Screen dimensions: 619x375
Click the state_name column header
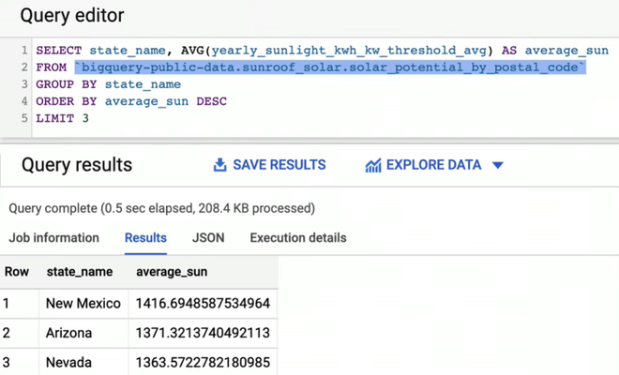[79, 272]
